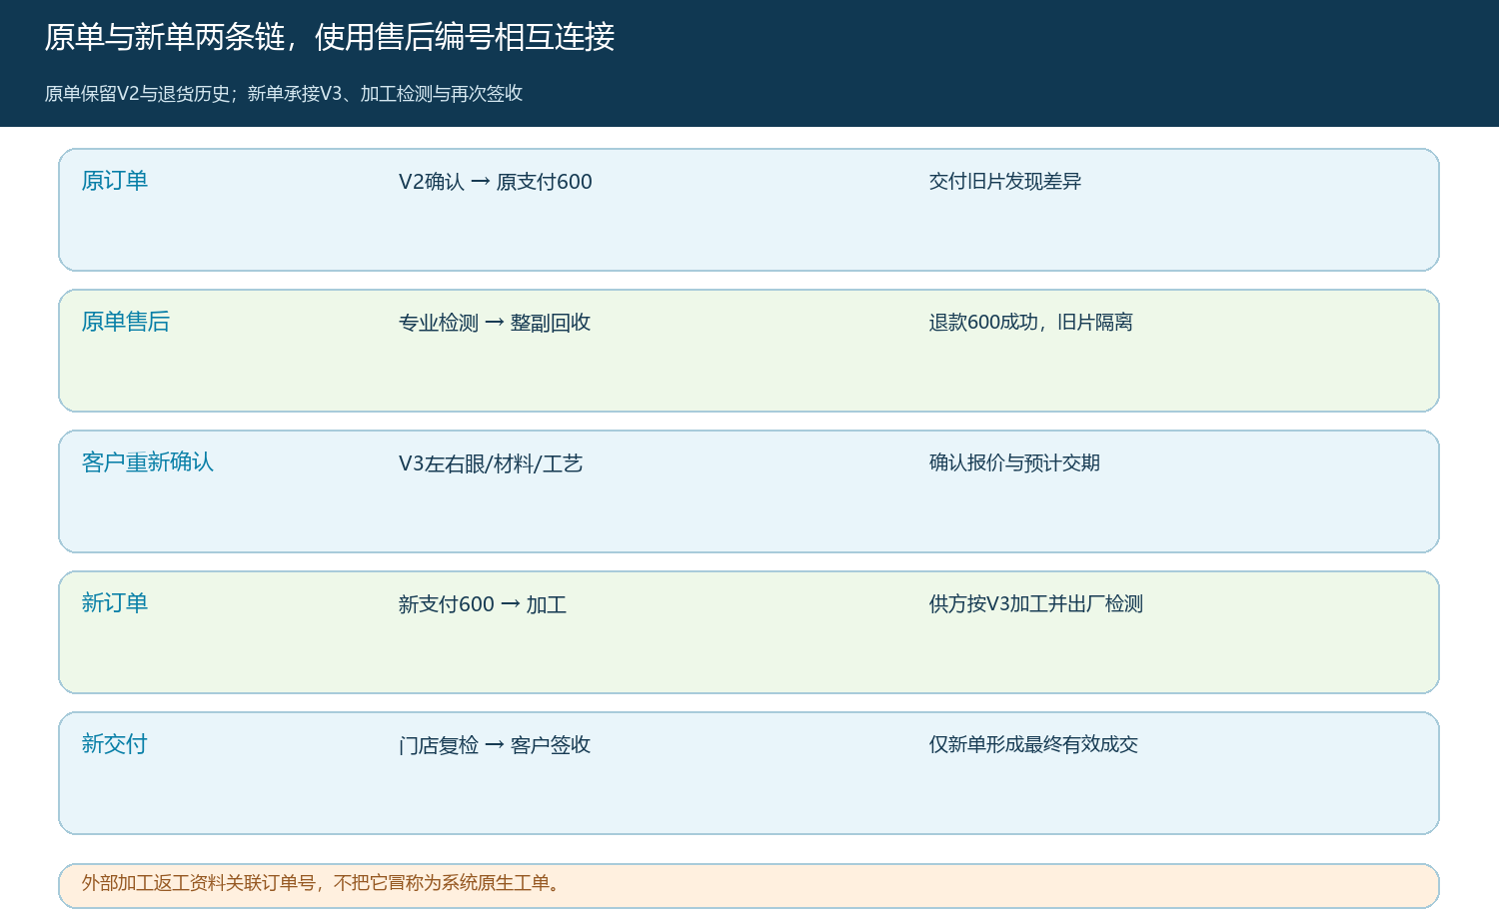1499x919 pixels.
Task: Click the text 退款600成功，旧片隔离
Action: click(1031, 322)
